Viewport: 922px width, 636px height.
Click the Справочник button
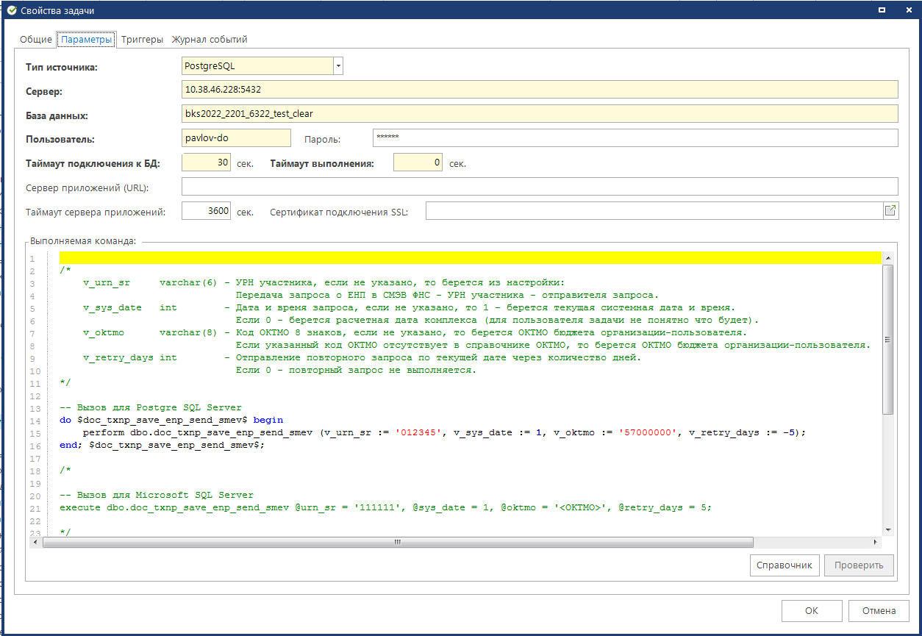[x=785, y=565]
